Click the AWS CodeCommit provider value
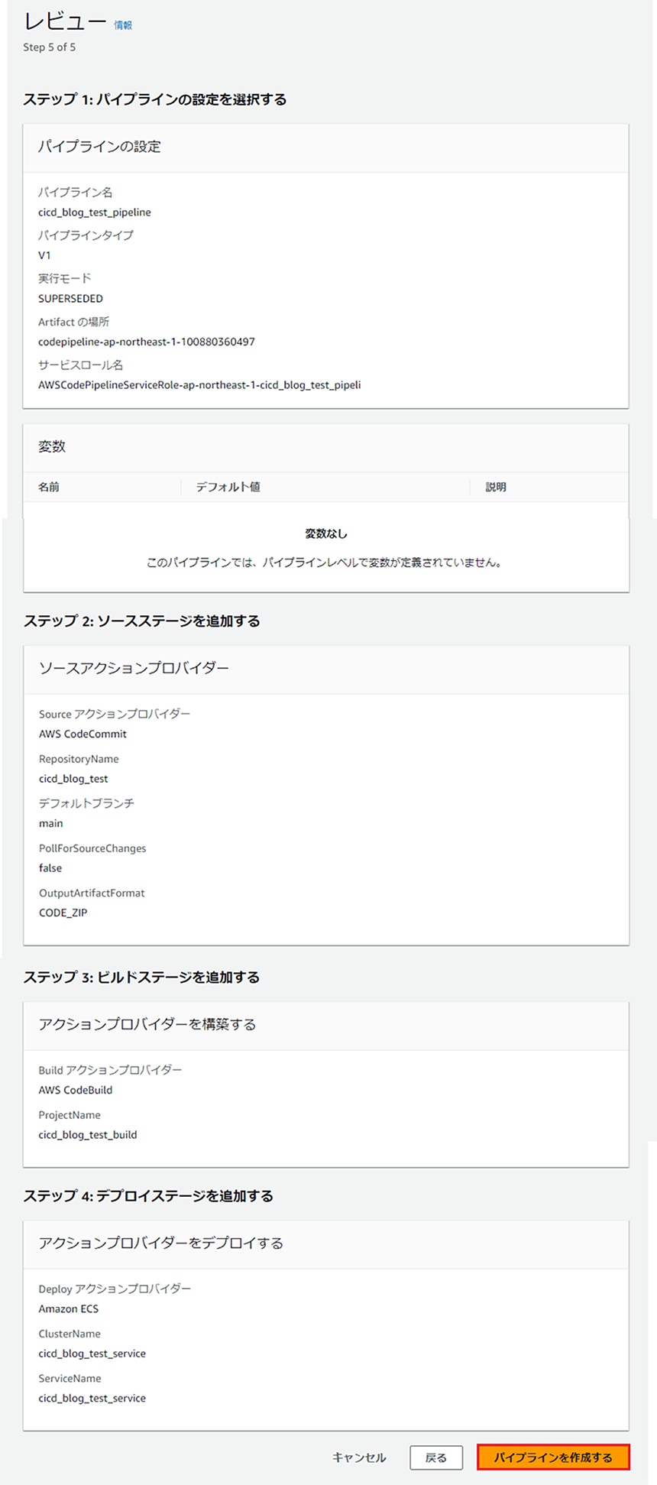This screenshot has width=657, height=1485. pyautogui.click(x=83, y=734)
